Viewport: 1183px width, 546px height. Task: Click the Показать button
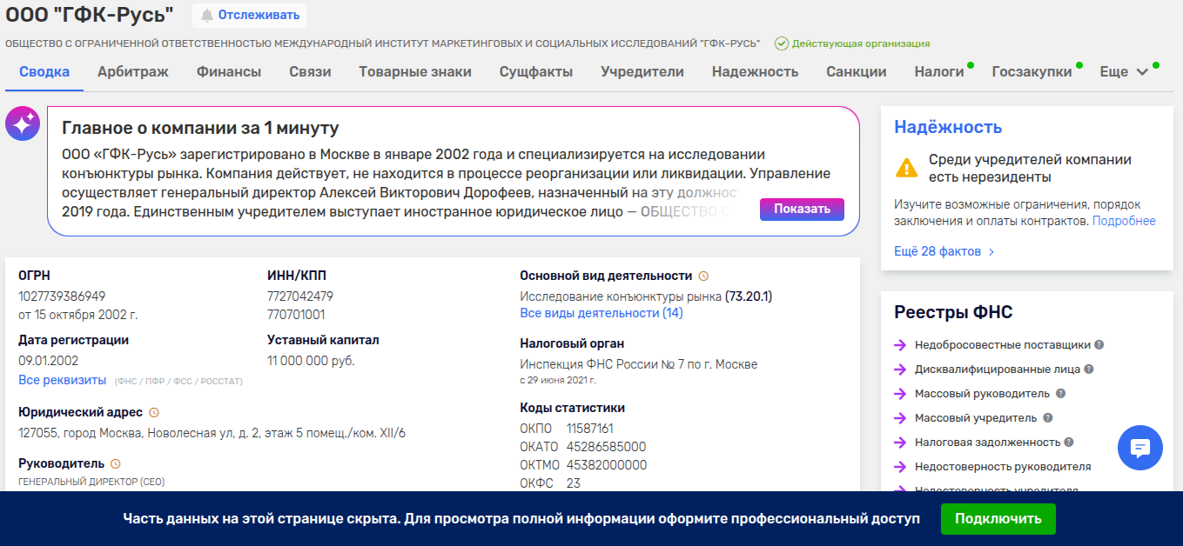[802, 209]
